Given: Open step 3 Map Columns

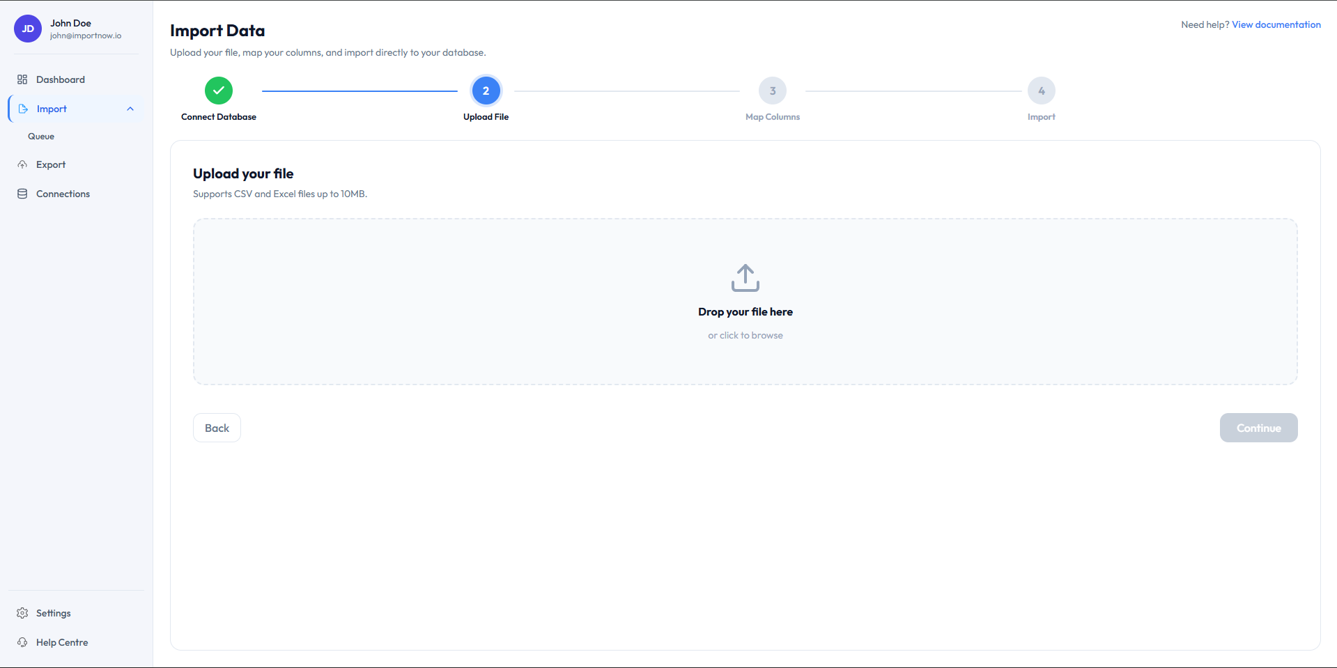Looking at the screenshot, I should click(772, 90).
